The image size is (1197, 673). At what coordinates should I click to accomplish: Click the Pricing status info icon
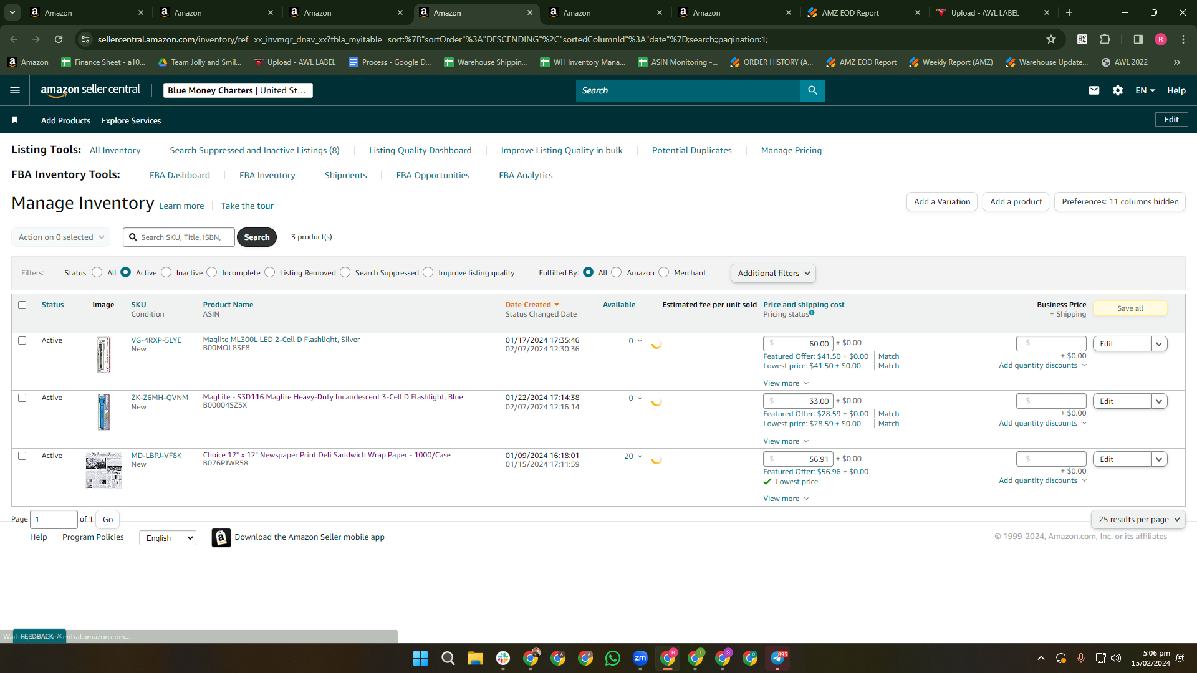tap(812, 313)
